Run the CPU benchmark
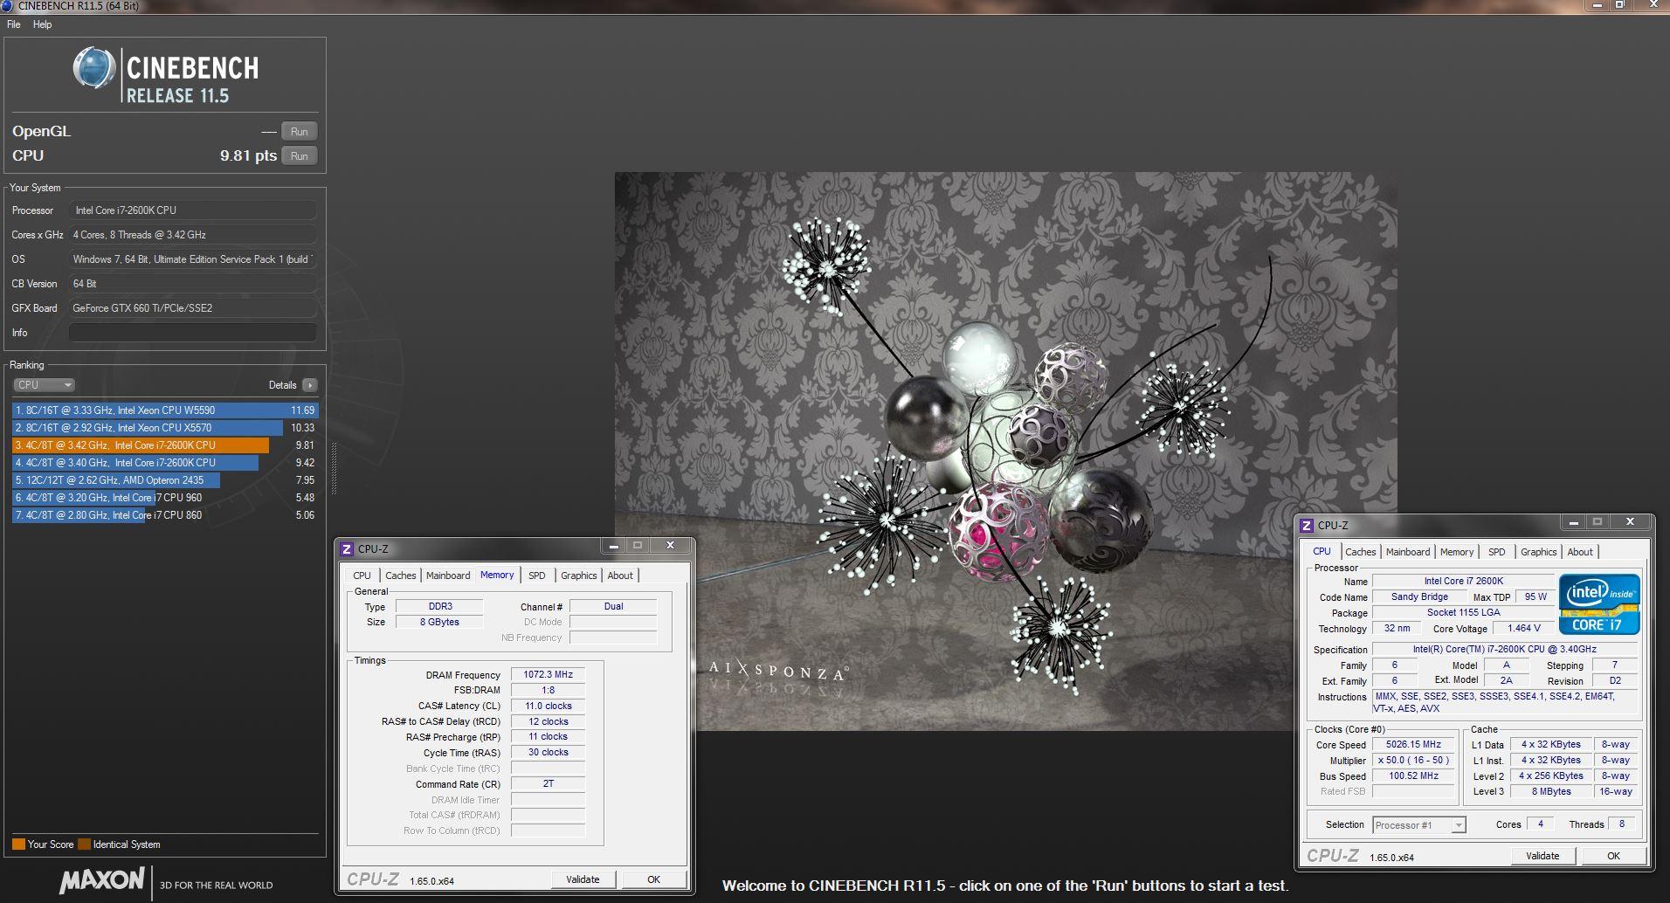1670x903 pixels. click(x=299, y=156)
